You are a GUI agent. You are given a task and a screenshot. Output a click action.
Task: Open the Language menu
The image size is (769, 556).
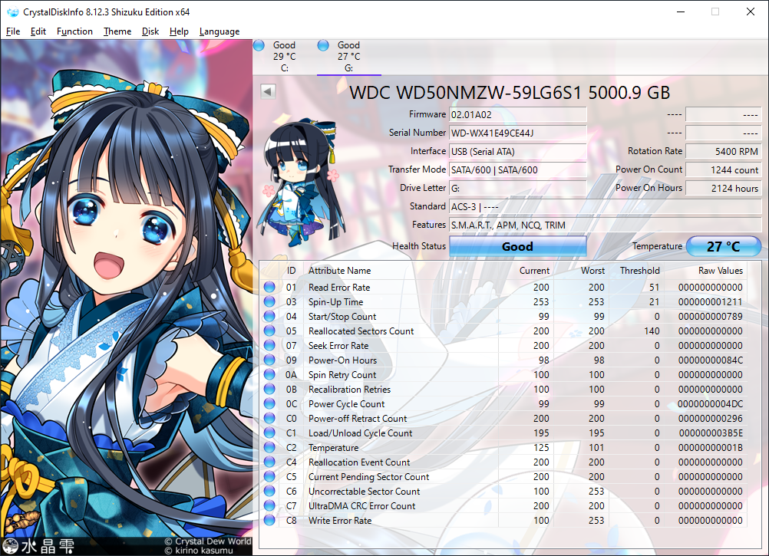(219, 31)
